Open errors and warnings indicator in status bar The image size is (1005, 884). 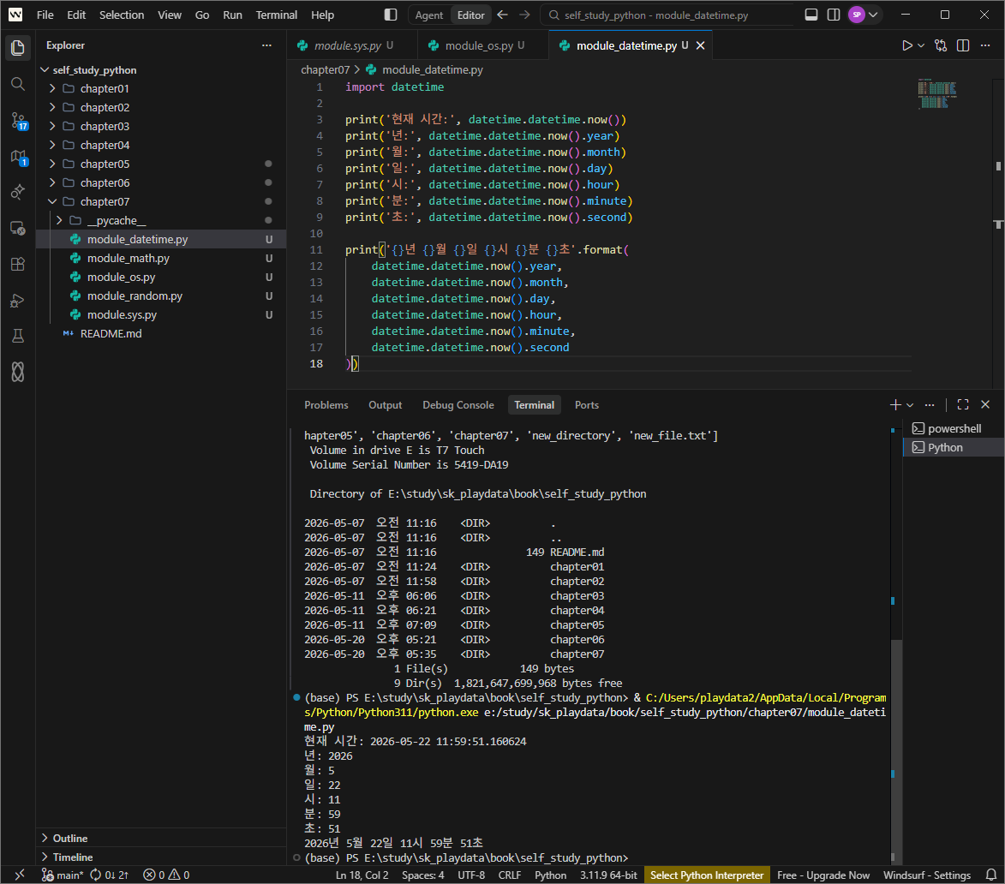(x=166, y=875)
